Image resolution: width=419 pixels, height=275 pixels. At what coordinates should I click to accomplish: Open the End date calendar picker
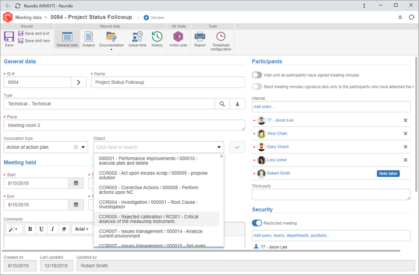[x=76, y=205]
